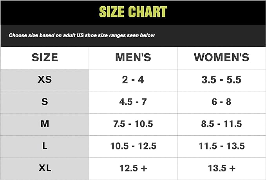Viewport: 266px width, 180px height.
Task: Select women's XL value 13.5 +
Action: pos(221,168)
